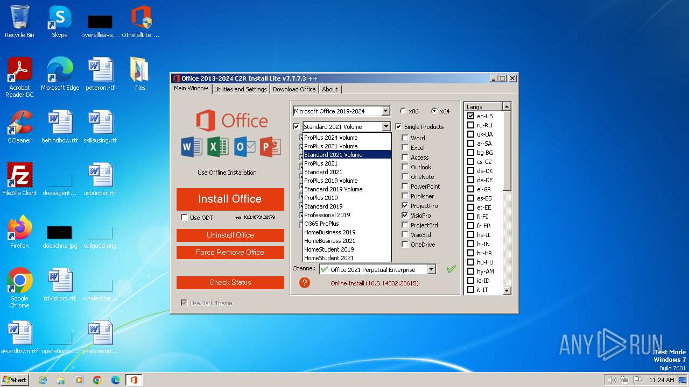
Task: Switch to the Main Window tab
Action: tap(191, 88)
